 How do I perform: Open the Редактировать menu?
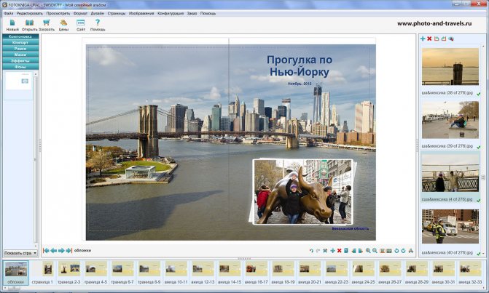(x=30, y=13)
